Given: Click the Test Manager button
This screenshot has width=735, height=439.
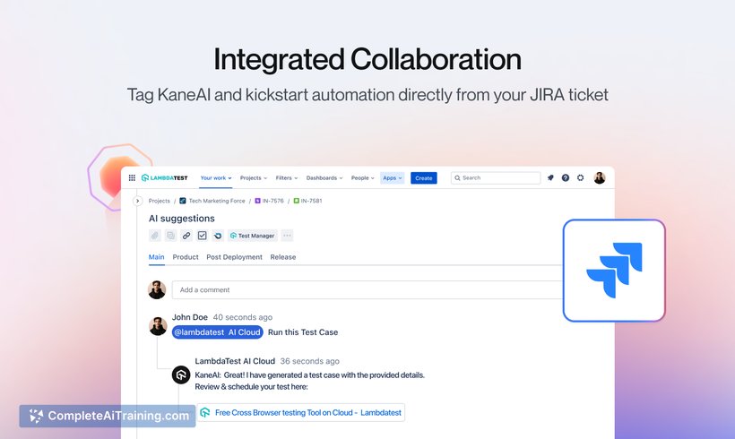Looking at the screenshot, I should (x=253, y=236).
